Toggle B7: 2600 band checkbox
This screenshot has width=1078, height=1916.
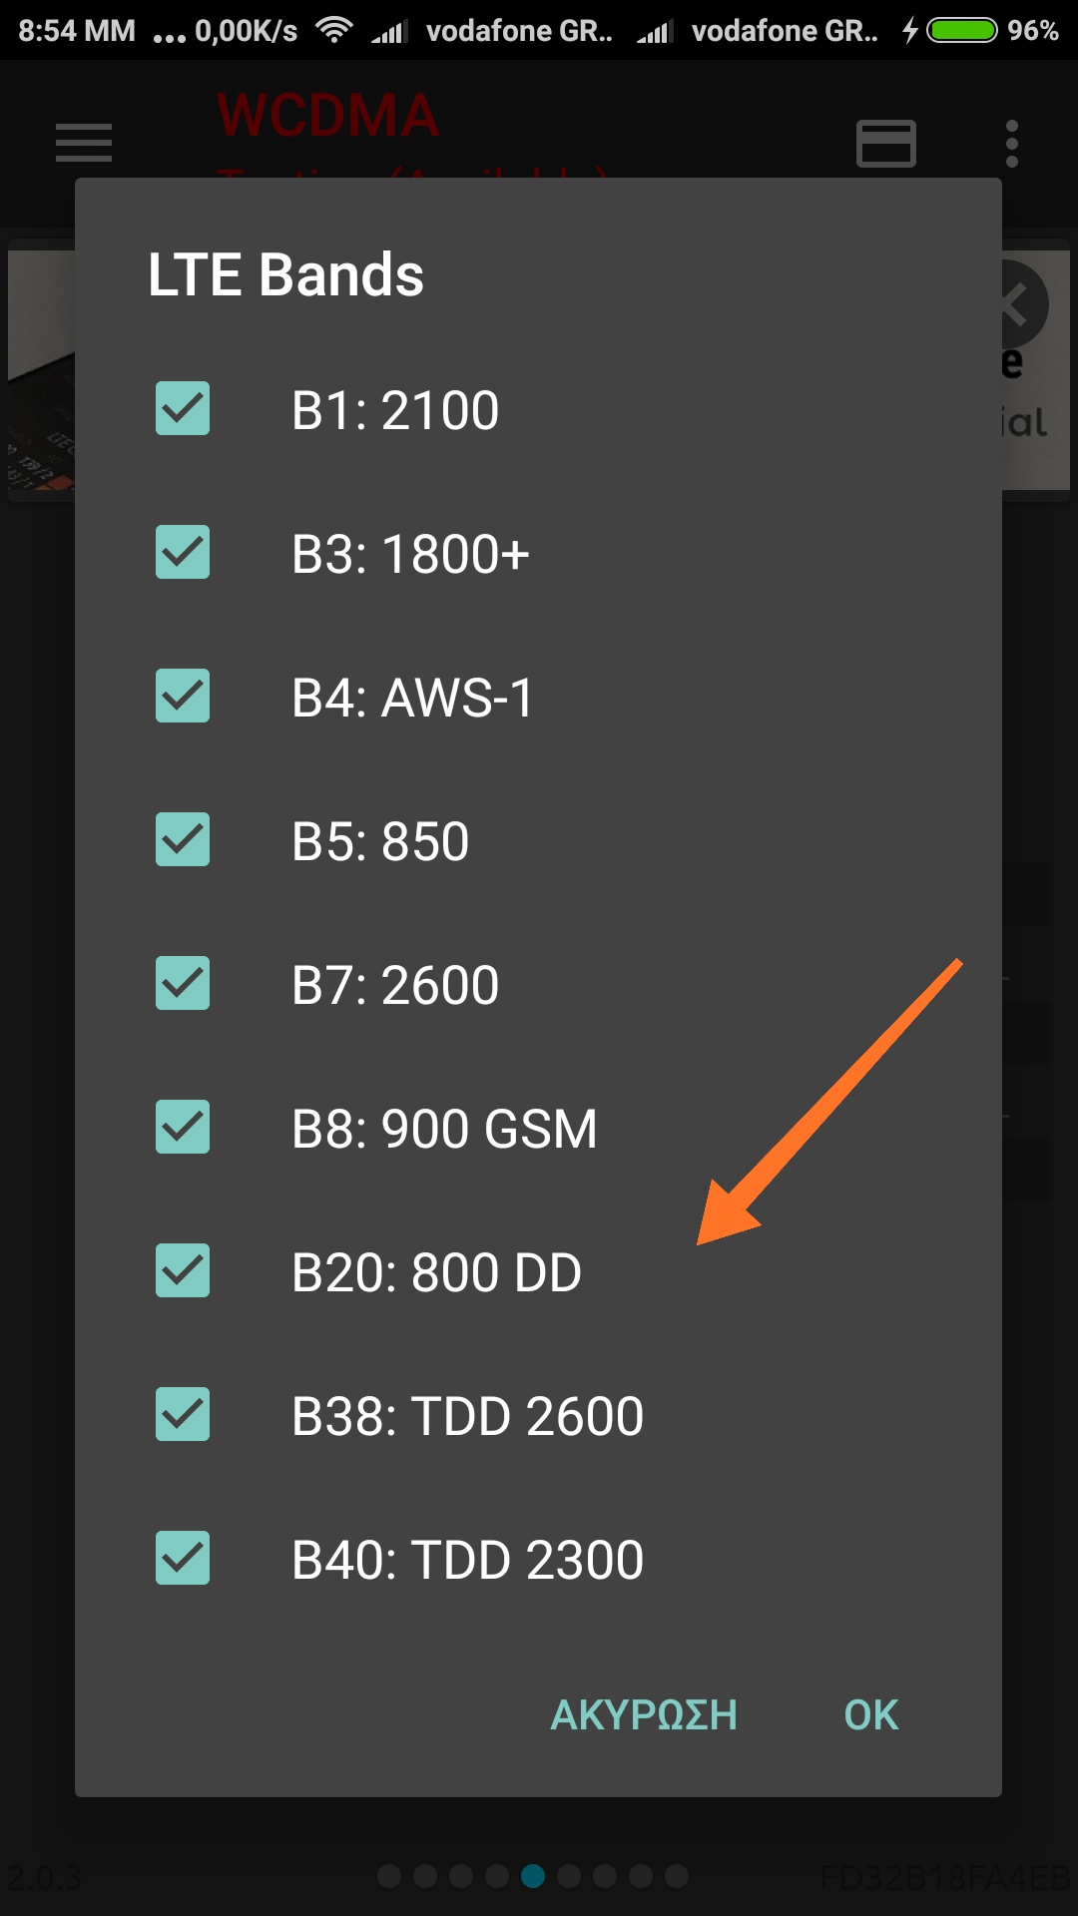(x=183, y=984)
